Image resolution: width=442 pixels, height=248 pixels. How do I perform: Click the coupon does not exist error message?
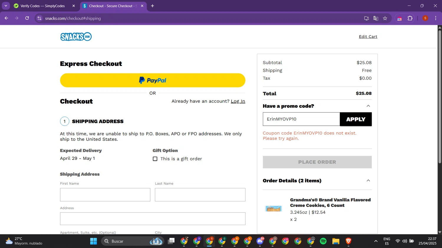coord(309,136)
